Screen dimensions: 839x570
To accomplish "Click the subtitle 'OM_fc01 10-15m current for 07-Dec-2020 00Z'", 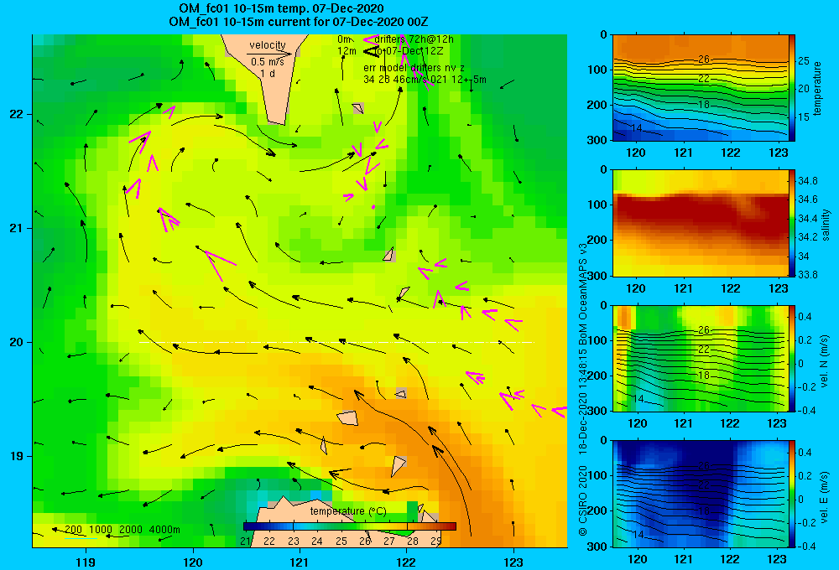I will pos(298,22).
